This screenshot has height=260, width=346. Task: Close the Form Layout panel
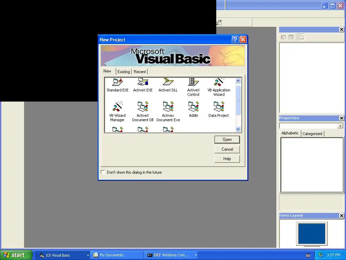coord(341,216)
